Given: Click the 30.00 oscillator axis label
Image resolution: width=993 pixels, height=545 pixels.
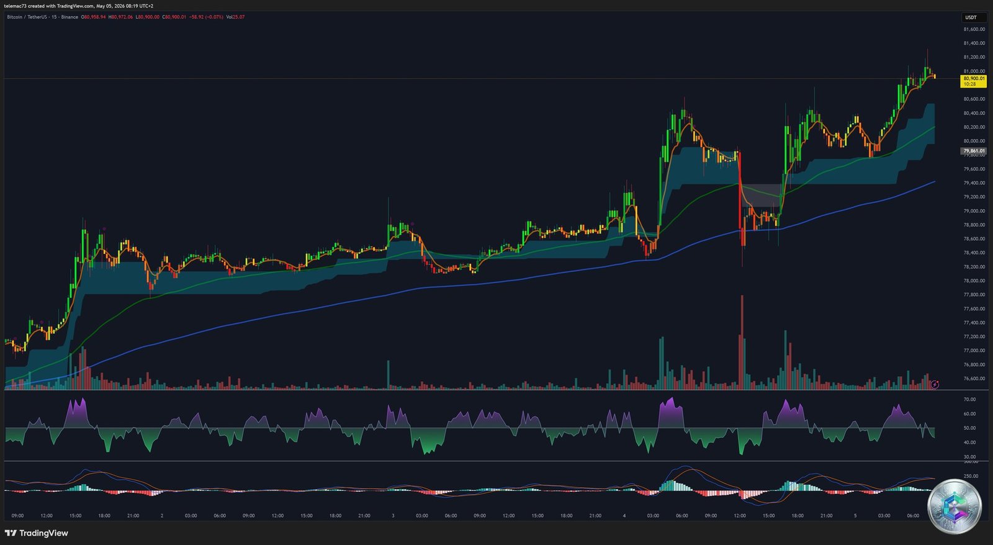Looking at the screenshot, I should point(969,457).
